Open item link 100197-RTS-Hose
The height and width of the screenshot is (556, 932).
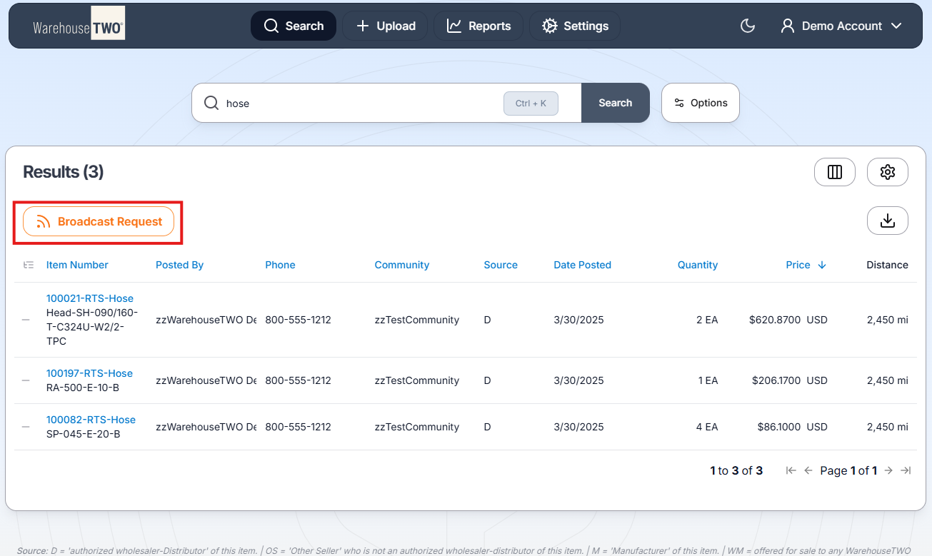pos(89,373)
